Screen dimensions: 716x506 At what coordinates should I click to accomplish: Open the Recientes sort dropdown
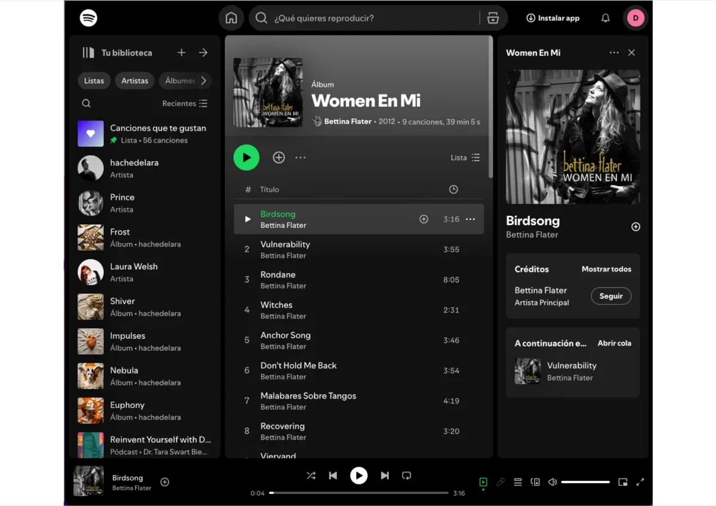coord(185,103)
